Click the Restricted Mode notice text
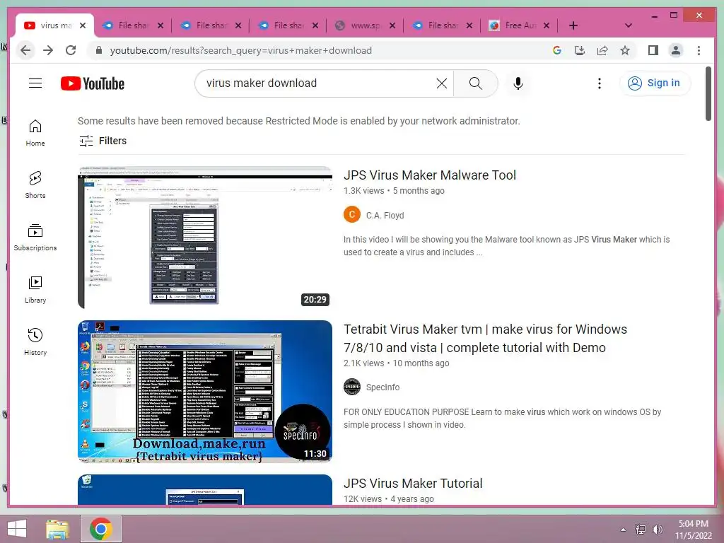Image resolution: width=724 pixels, height=543 pixels. tap(299, 121)
